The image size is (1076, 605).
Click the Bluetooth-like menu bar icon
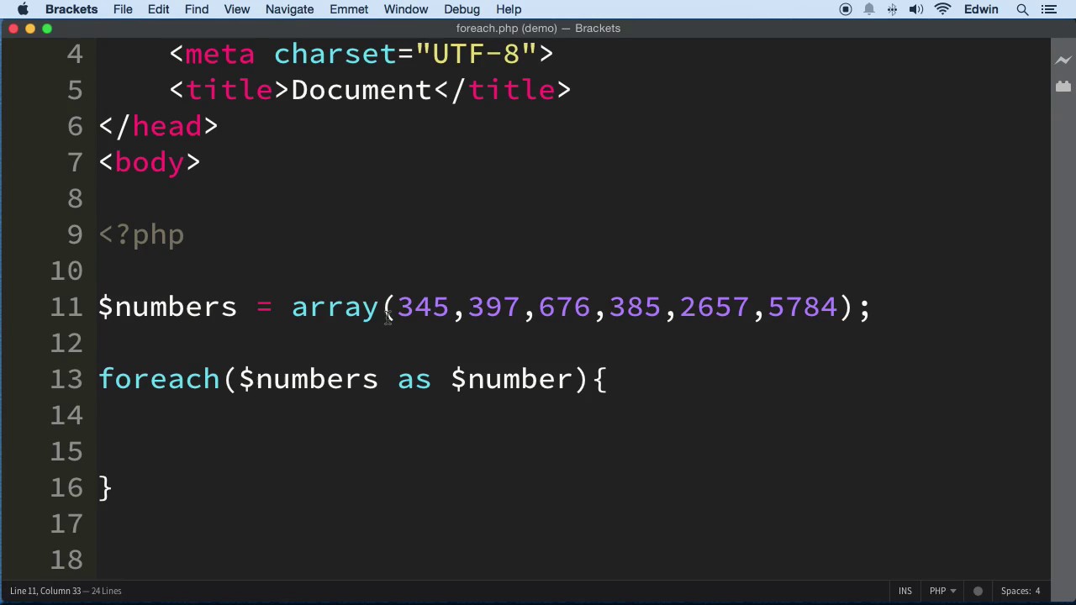click(x=892, y=9)
